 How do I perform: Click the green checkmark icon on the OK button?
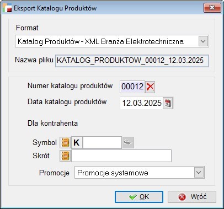(133, 197)
